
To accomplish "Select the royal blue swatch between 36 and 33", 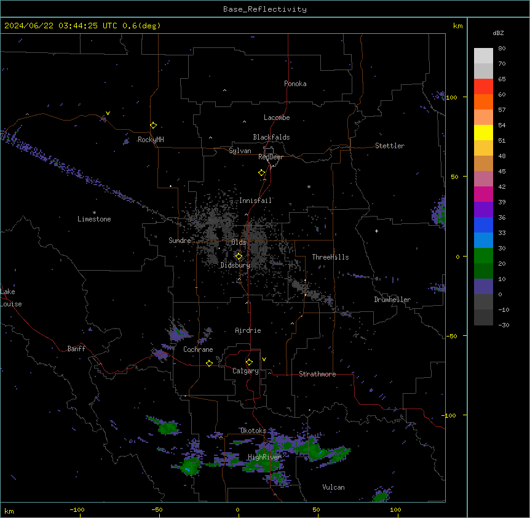I will 483,225.
